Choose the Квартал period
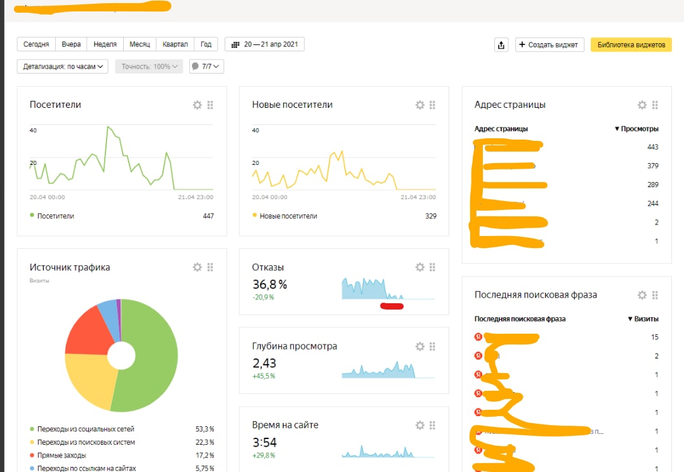The height and width of the screenshot is (472, 684). click(175, 44)
